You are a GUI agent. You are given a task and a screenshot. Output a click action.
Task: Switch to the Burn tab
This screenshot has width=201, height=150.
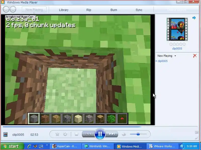(114, 10)
